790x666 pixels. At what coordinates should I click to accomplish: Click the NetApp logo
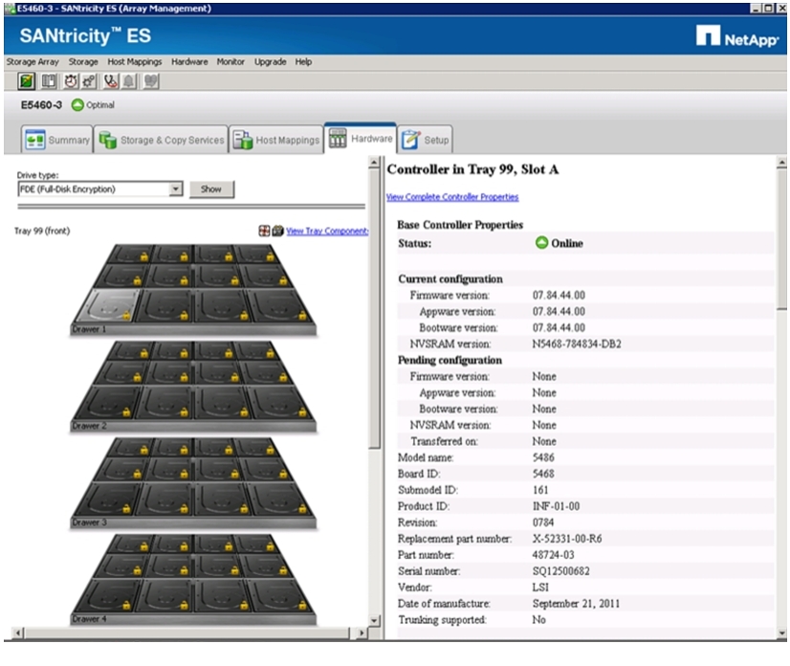tap(737, 36)
